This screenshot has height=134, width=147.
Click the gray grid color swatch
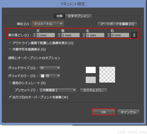pos(91,80)
